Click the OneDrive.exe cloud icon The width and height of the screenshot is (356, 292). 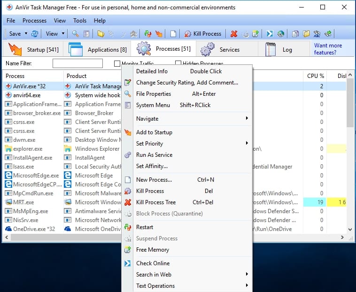(8, 229)
